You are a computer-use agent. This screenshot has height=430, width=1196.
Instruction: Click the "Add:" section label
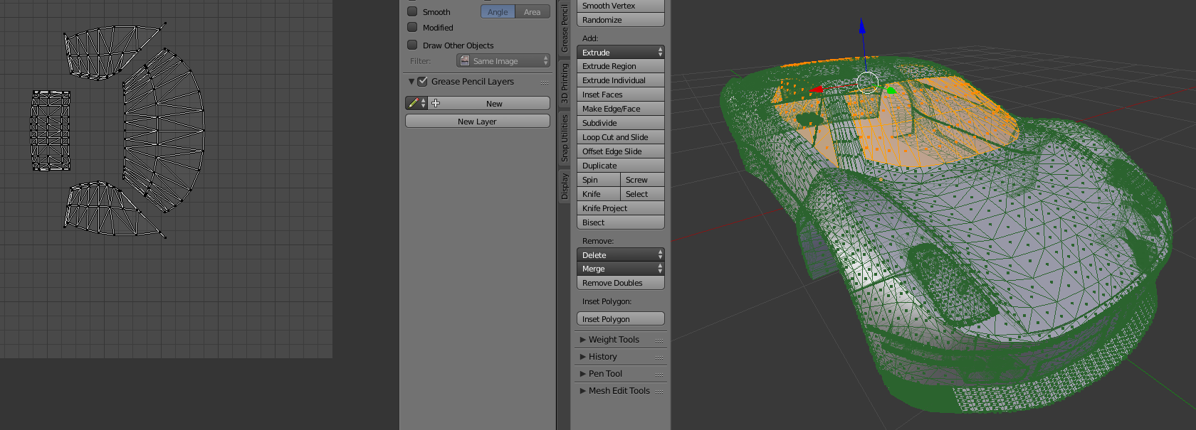coord(590,38)
